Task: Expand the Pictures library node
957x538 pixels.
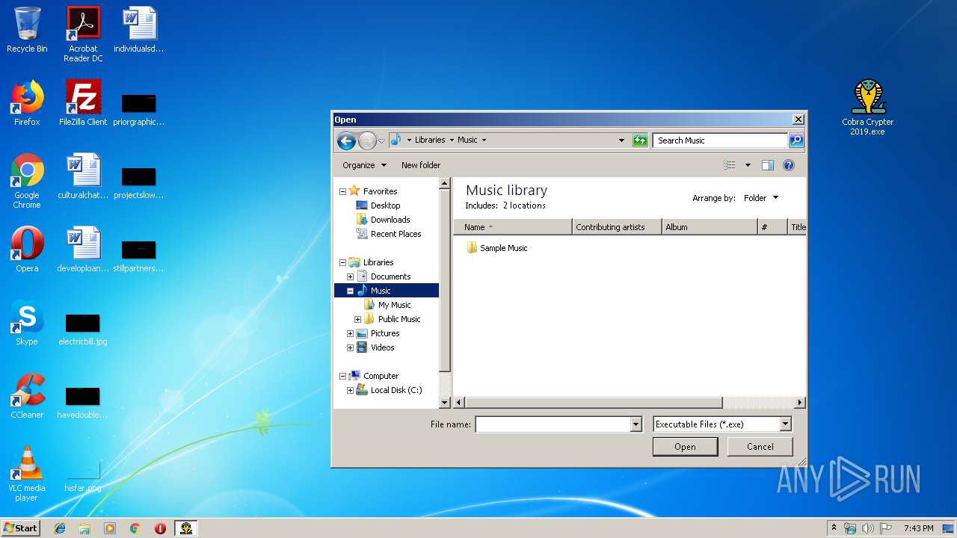Action: [x=350, y=333]
